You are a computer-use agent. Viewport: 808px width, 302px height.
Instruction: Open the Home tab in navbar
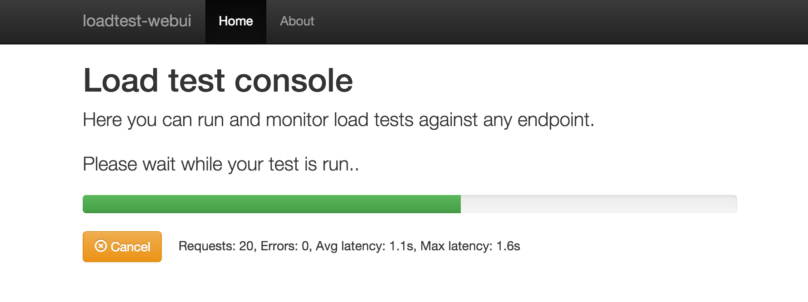tap(235, 21)
